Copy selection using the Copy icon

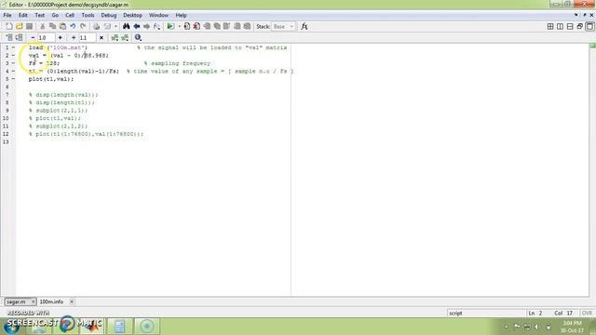coord(52,26)
